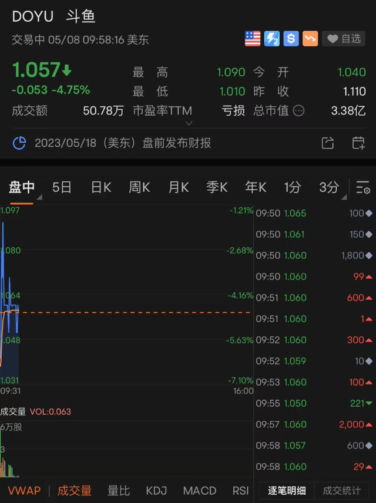Click the intraday price chart line
Image resolution: width=376 pixels, height=503 pixels.
click(x=11, y=305)
